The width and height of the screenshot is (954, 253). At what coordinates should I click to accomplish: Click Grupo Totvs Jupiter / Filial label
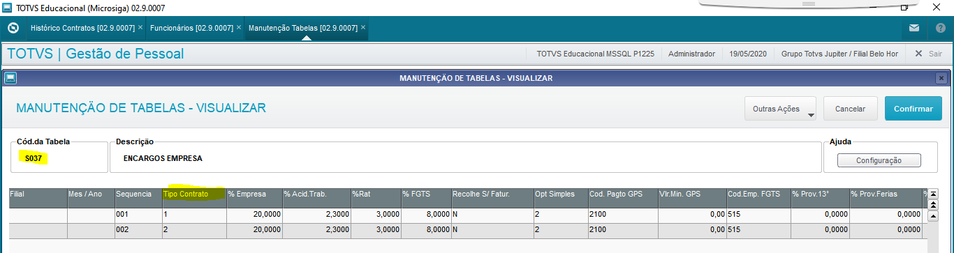(x=839, y=54)
